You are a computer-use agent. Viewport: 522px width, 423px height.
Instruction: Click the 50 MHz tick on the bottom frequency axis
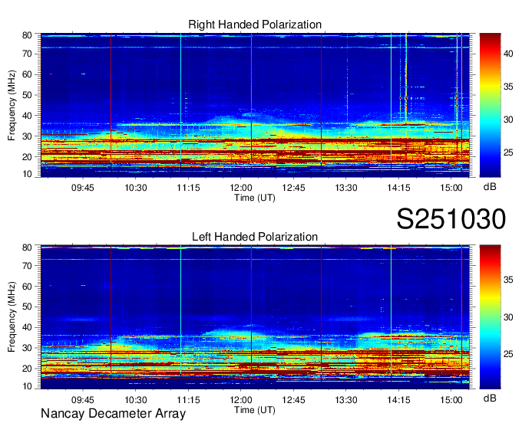pyautogui.click(x=26, y=307)
